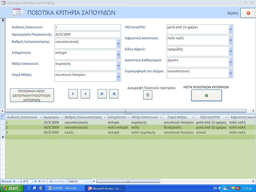Click current record number box

(x=26, y=181)
